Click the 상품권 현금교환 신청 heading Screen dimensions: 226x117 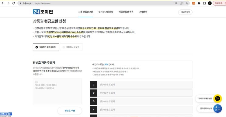pyautogui.click(x=50, y=21)
